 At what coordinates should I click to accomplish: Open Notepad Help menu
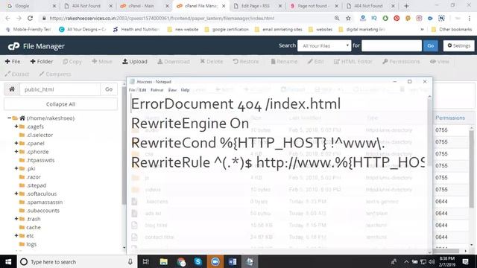coord(185,90)
